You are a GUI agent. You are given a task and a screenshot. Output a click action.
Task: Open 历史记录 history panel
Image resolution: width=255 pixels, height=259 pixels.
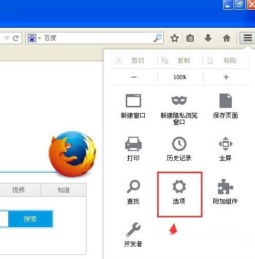pyautogui.click(x=179, y=149)
